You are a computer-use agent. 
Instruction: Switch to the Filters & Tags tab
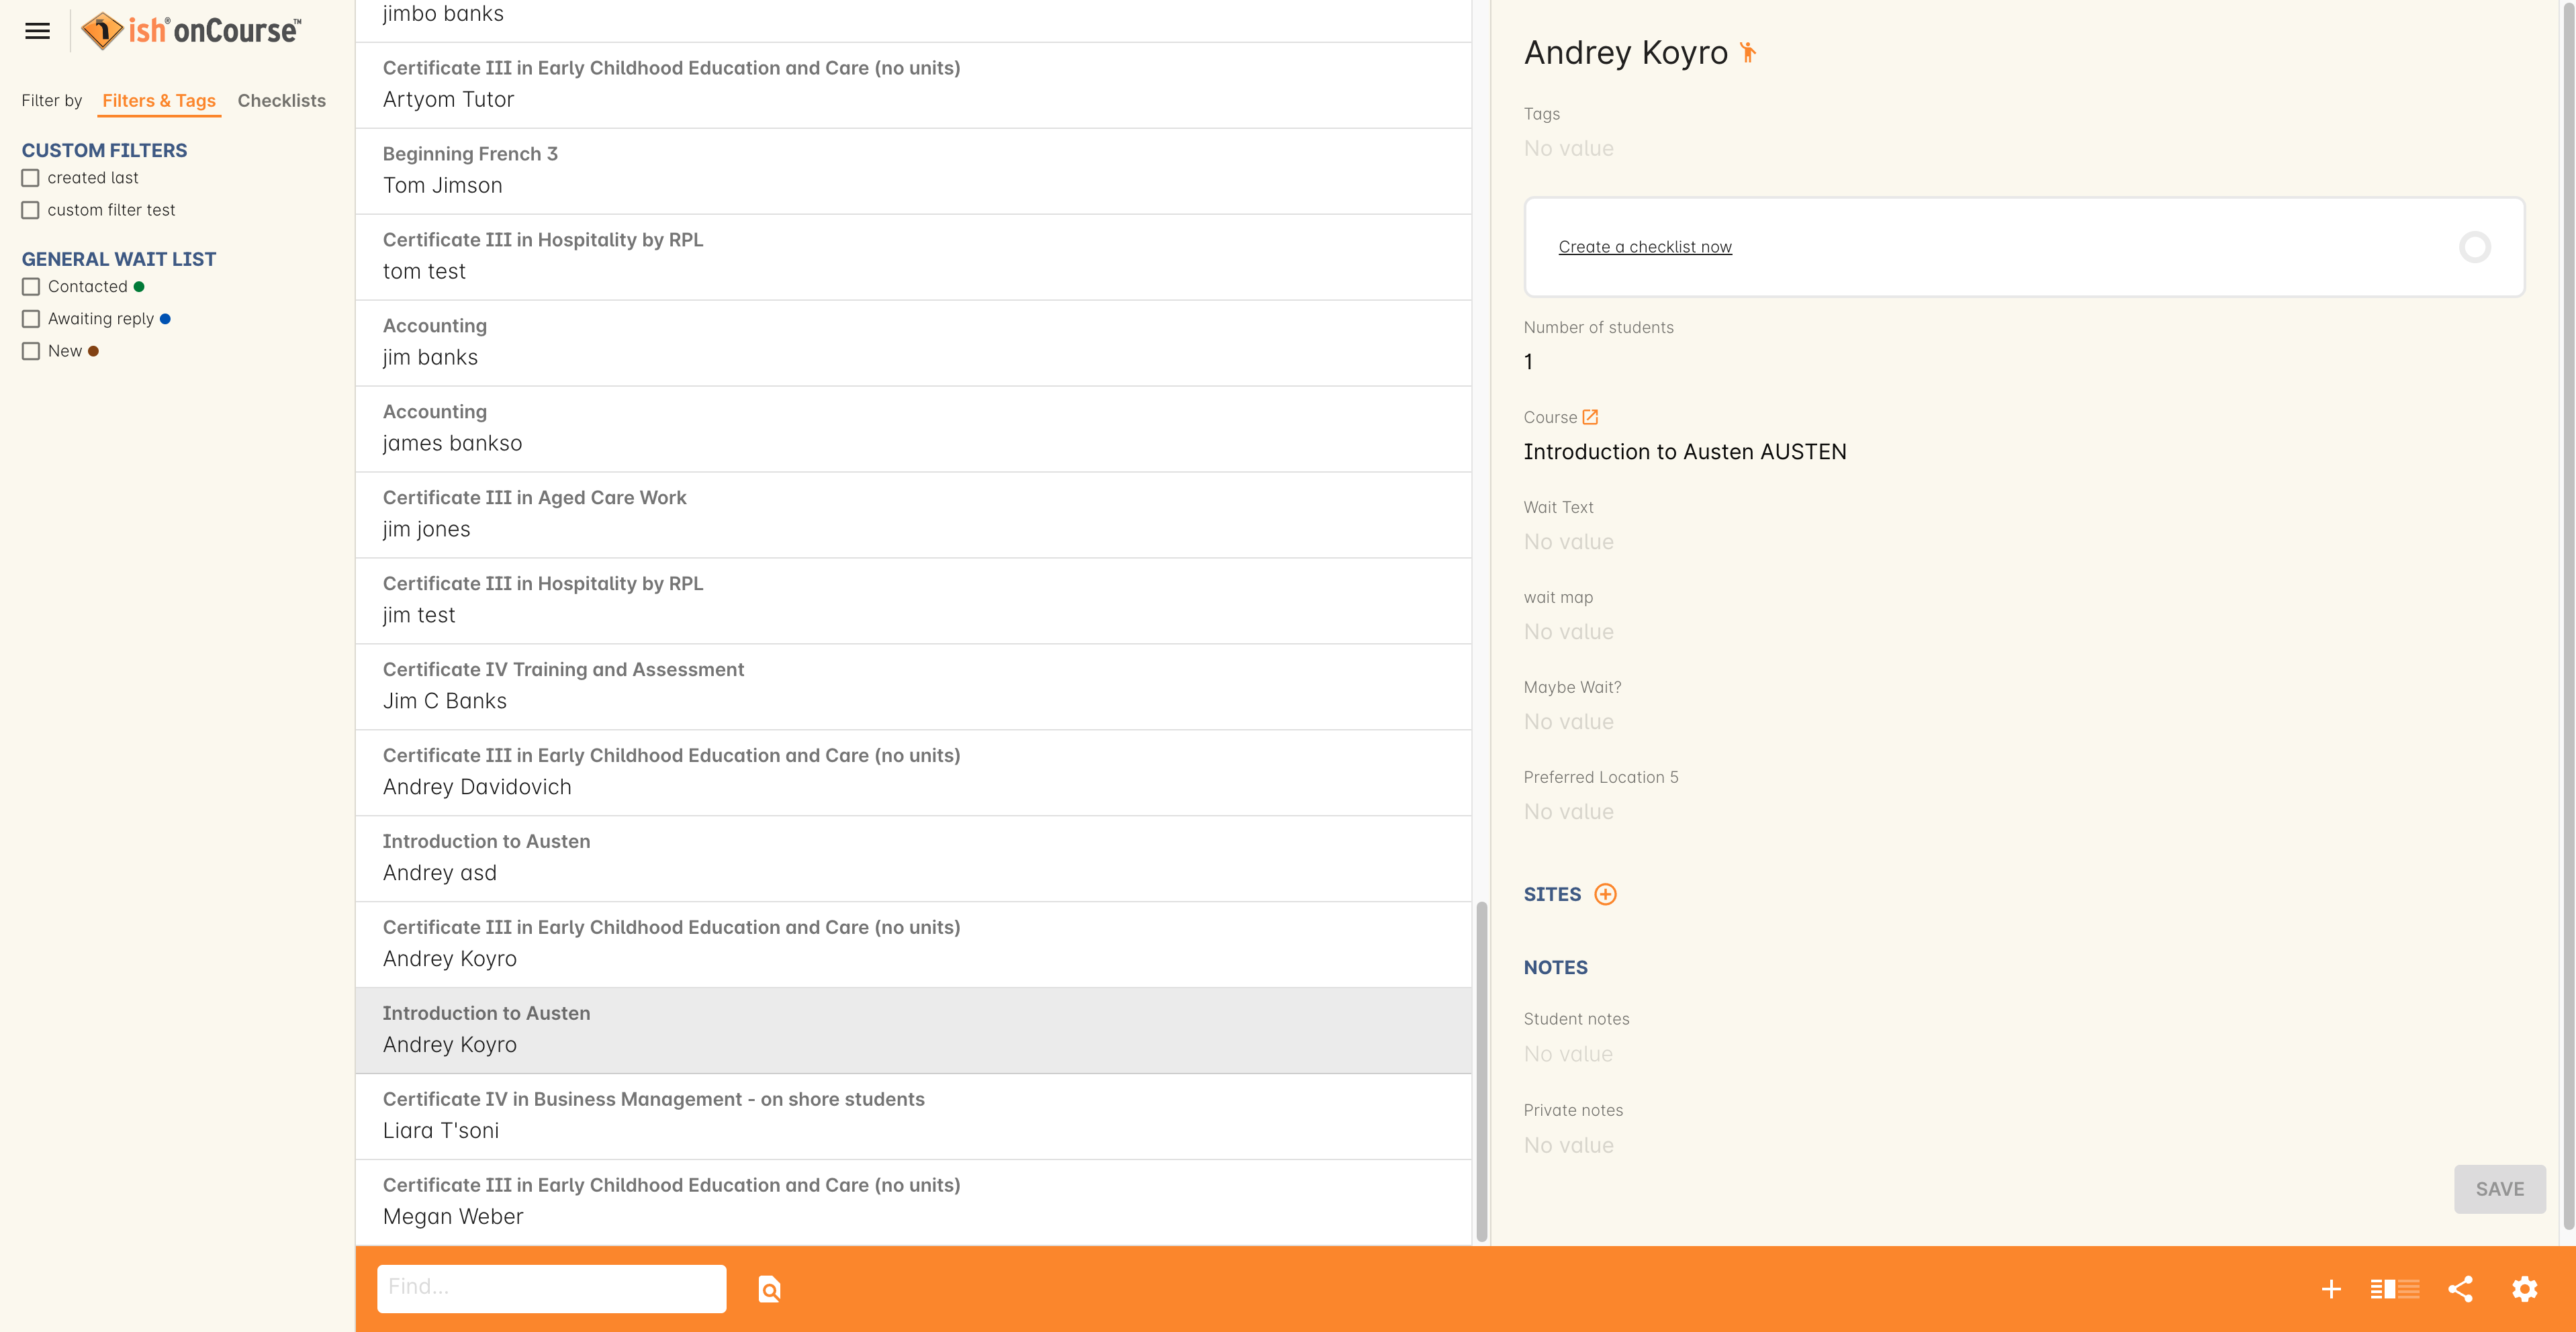(159, 101)
